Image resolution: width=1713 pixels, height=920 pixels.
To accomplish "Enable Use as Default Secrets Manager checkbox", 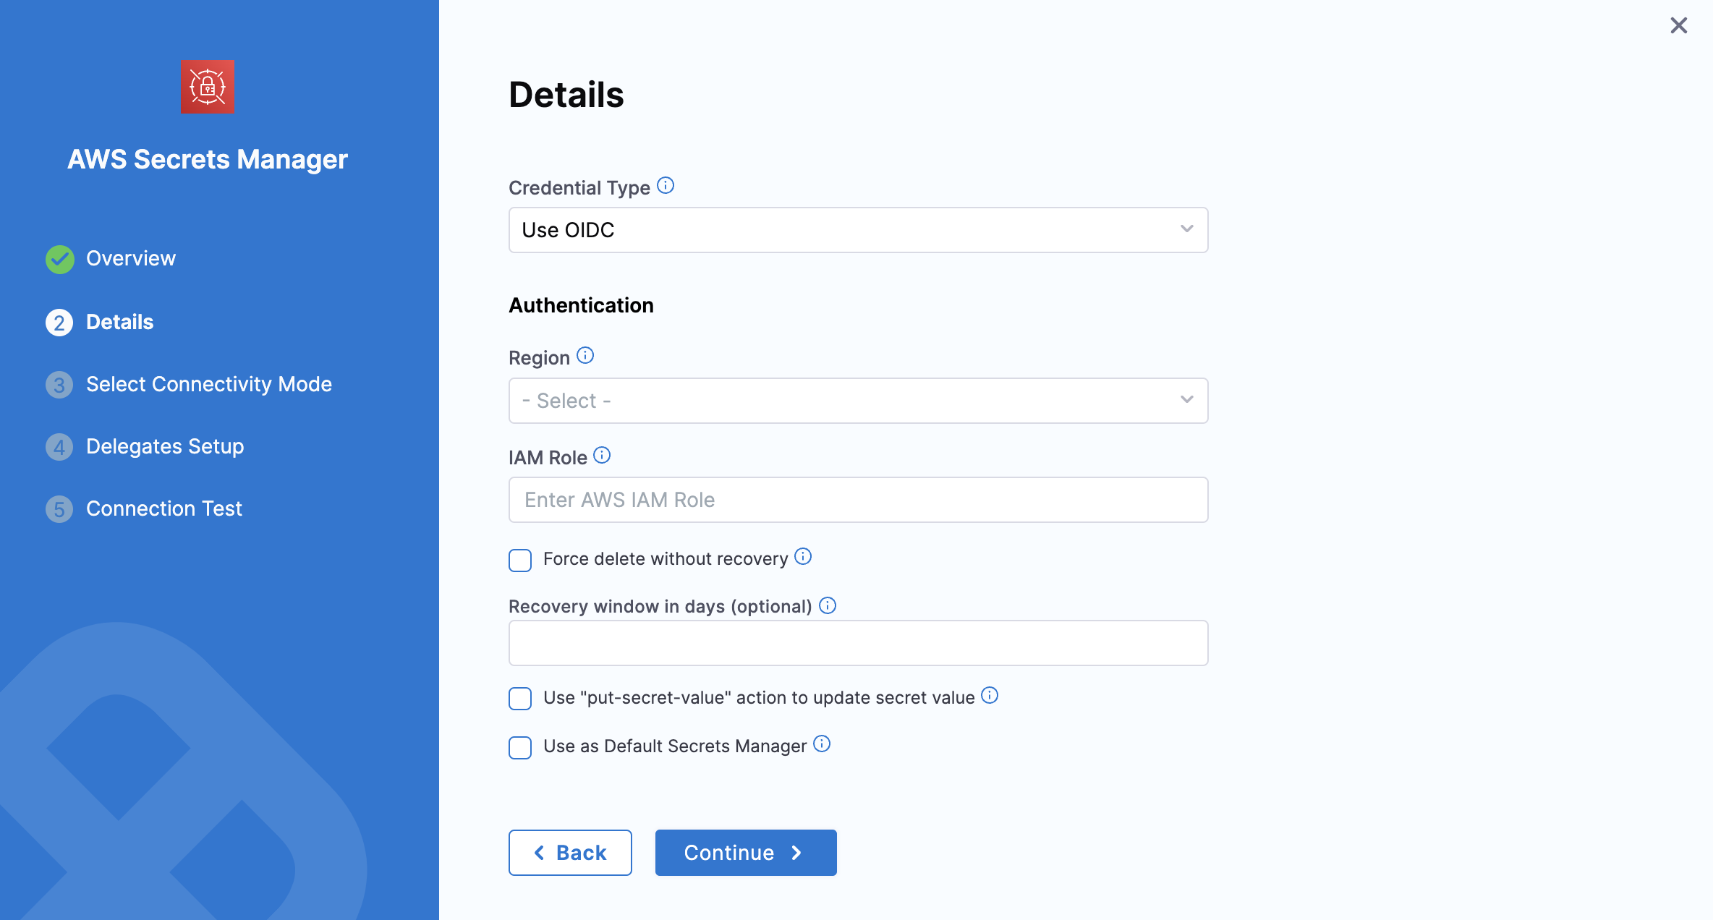I will 521,746.
